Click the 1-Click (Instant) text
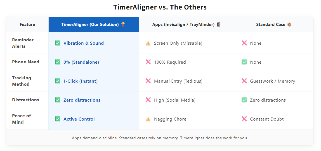This screenshot has width=321, height=151. [x=81, y=81]
